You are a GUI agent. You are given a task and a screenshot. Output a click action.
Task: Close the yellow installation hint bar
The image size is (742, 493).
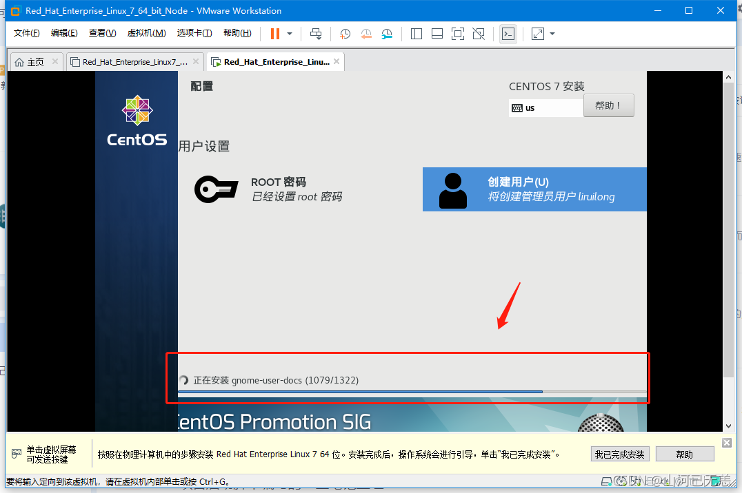pos(727,443)
